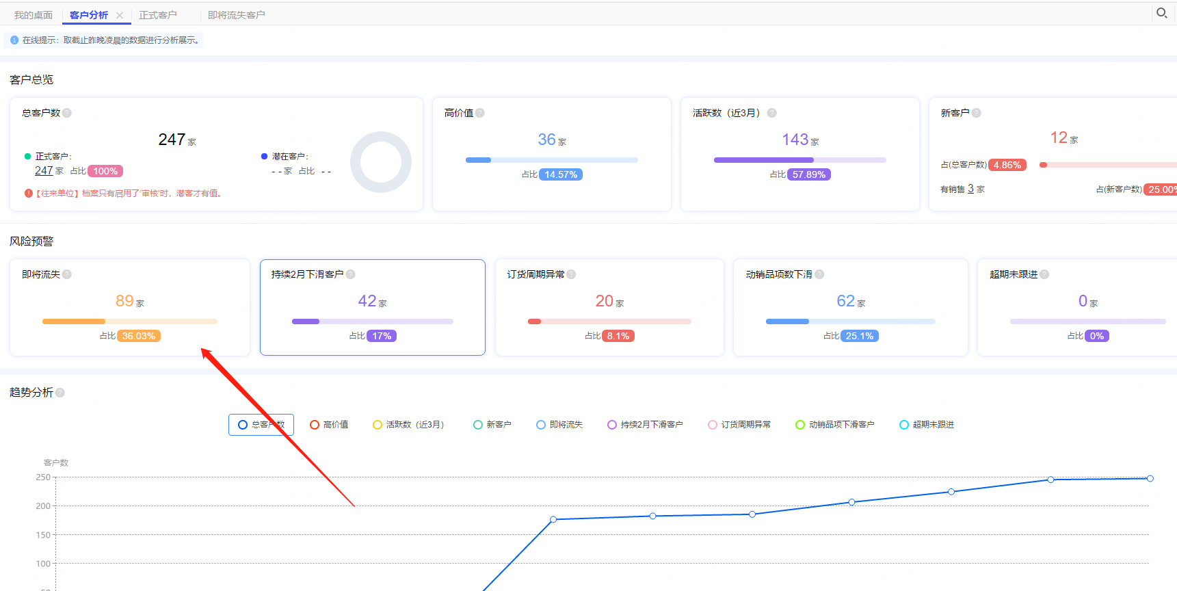Click the 25.1% percentage badge
Image resolution: width=1177 pixels, height=591 pixels.
point(860,336)
